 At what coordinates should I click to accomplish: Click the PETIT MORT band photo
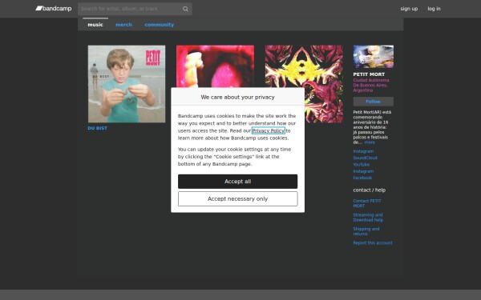[x=374, y=57]
